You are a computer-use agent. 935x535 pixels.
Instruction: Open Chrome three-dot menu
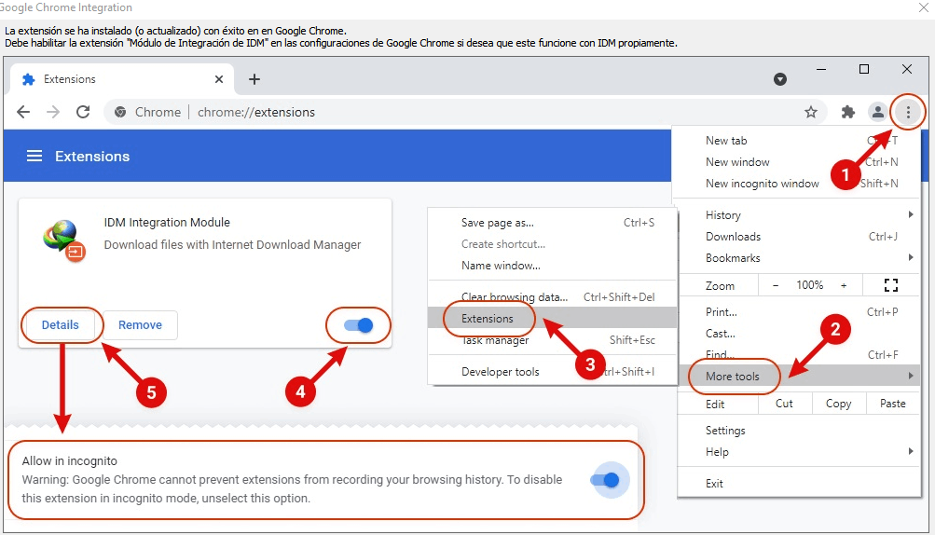click(x=908, y=112)
